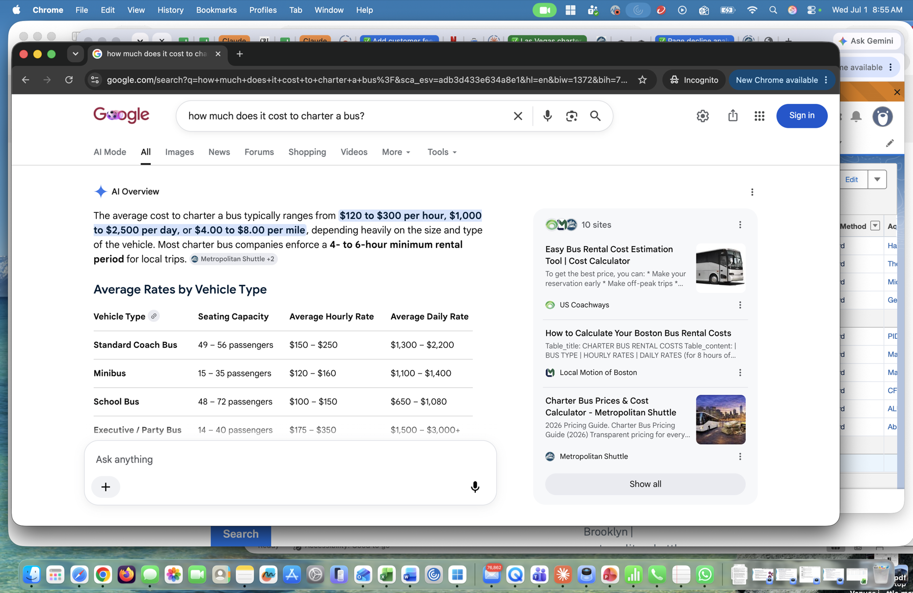Click the address bar URL
913x593 pixels.
coord(367,80)
